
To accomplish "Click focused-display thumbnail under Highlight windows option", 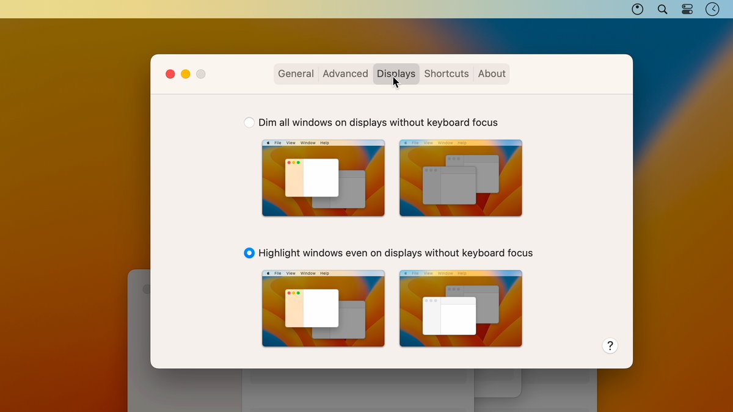I will [324, 308].
